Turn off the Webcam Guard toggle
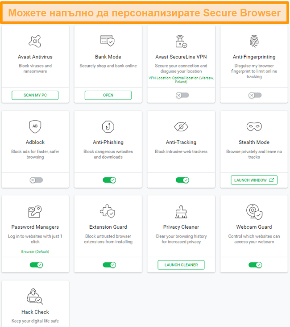The height and width of the screenshot is (327, 290). click(x=255, y=265)
